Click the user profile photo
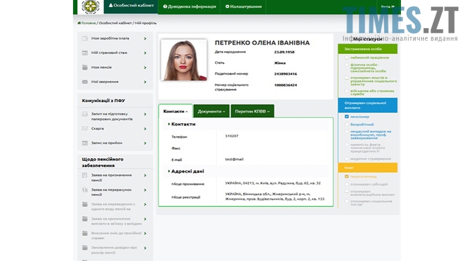The image size is (465, 261). 183,60
